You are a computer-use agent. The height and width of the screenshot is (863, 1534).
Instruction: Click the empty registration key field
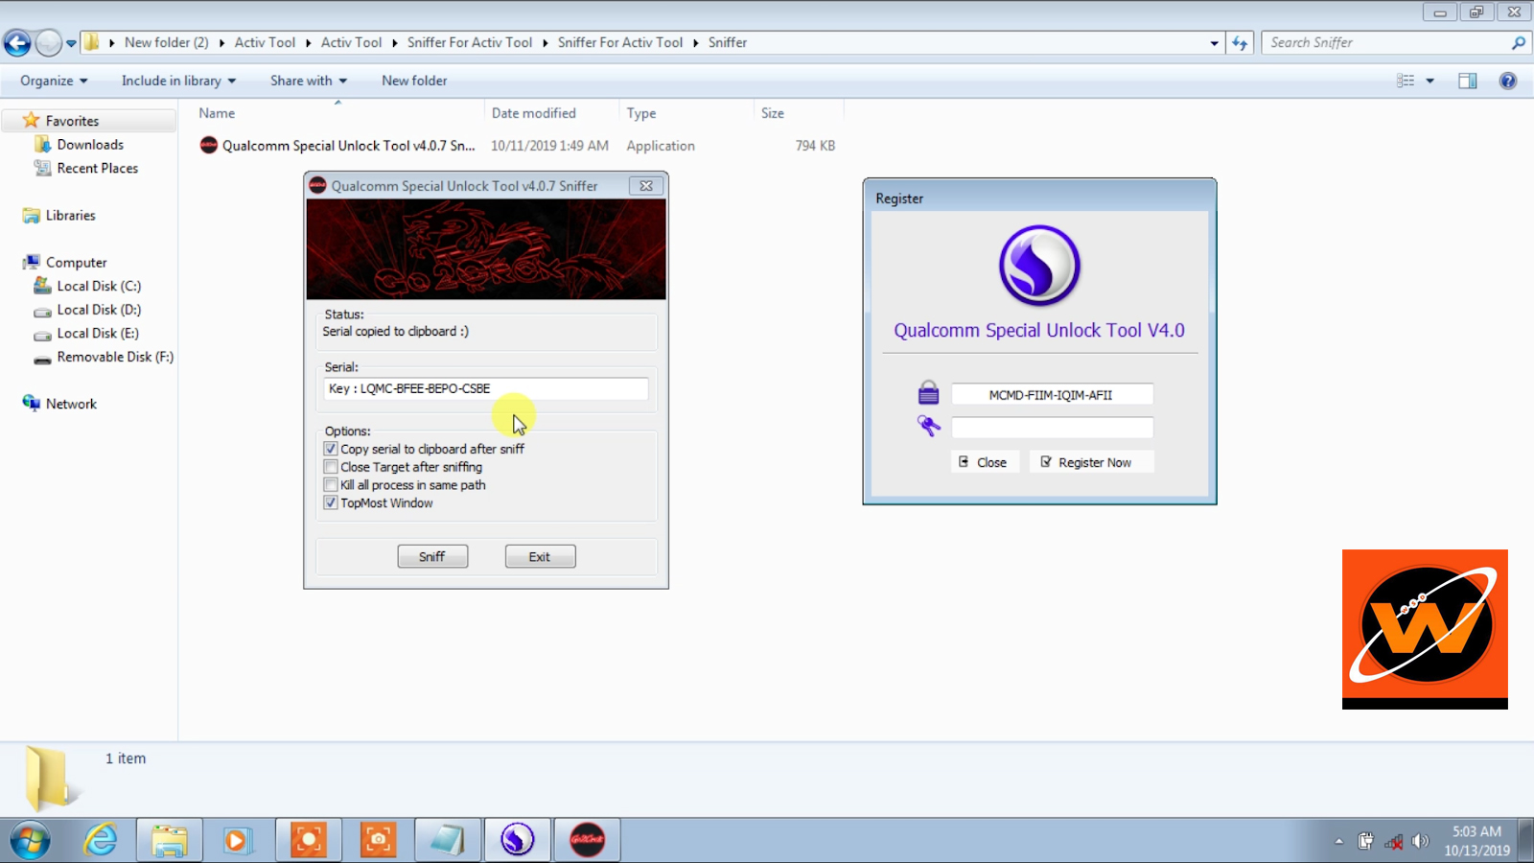(x=1052, y=427)
